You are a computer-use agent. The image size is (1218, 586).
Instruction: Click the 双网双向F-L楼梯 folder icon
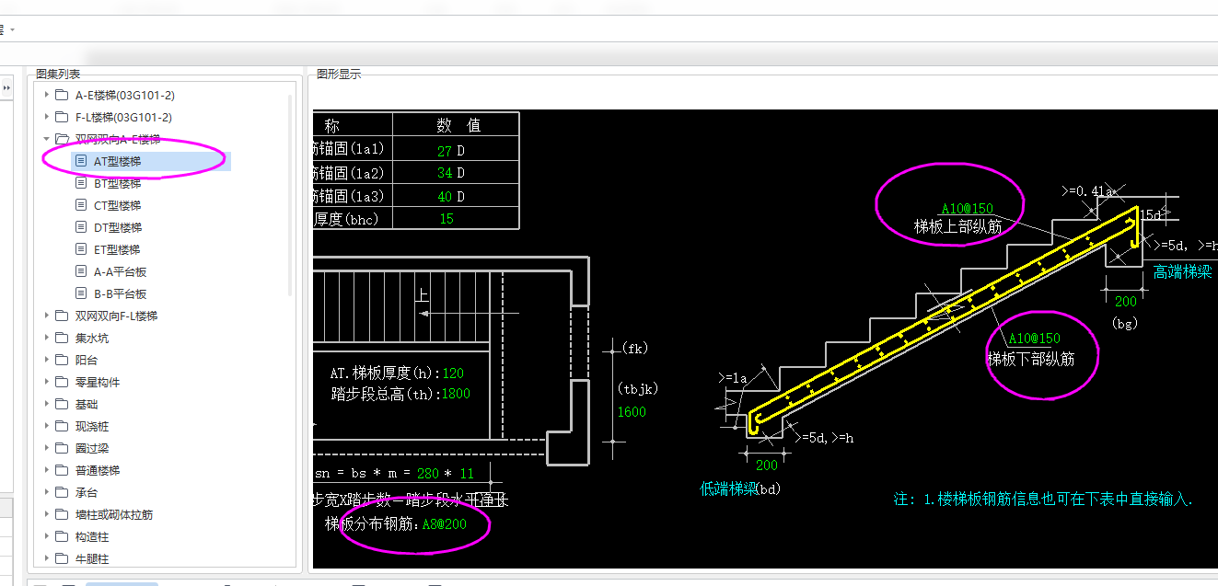(x=62, y=316)
